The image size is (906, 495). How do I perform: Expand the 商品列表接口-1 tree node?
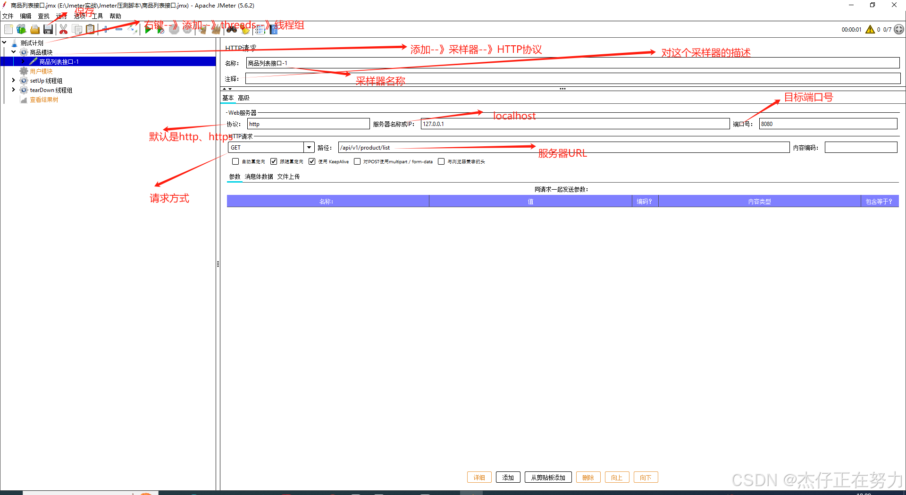[x=23, y=61]
